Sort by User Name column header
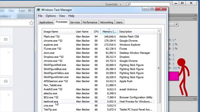This screenshot has height=112, width=200. click(x=84, y=32)
